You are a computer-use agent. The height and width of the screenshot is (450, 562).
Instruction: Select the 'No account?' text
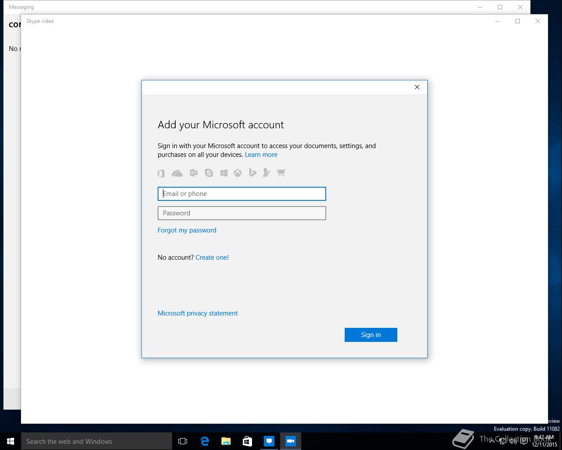click(x=176, y=258)
